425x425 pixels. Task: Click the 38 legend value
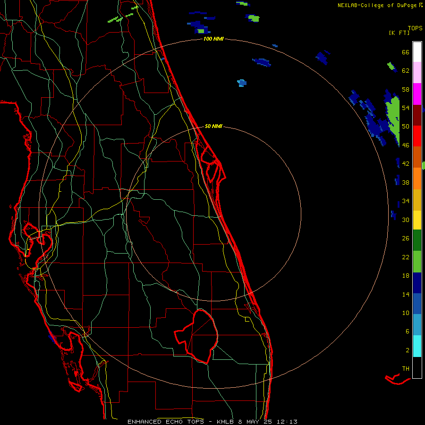coord(406,182)
